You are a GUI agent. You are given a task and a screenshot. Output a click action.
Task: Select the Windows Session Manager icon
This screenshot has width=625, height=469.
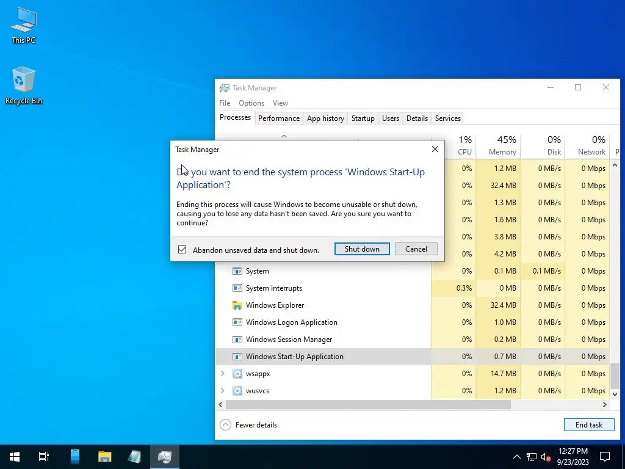(237, 340)
